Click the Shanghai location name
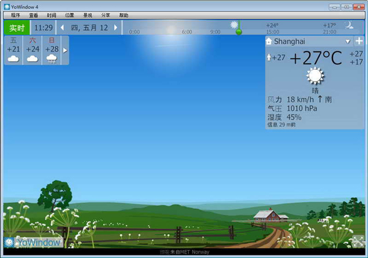Viewport: 368px width, 258px height. 289,42
